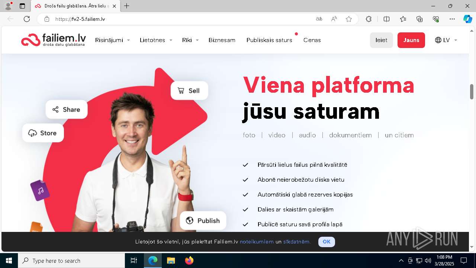Click the text 'Abonē neierobežotu diska vietu'
This screenshot has height=268, width=476.
click(x=301, y=179)
